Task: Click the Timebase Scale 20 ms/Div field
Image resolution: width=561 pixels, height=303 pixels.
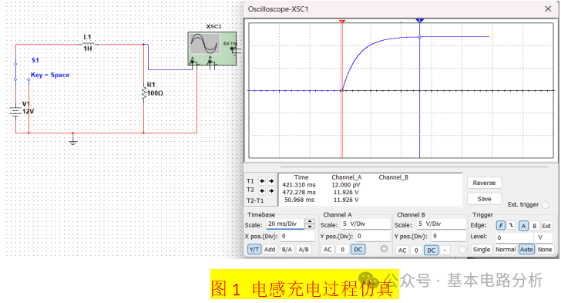Action: point(285,224)
